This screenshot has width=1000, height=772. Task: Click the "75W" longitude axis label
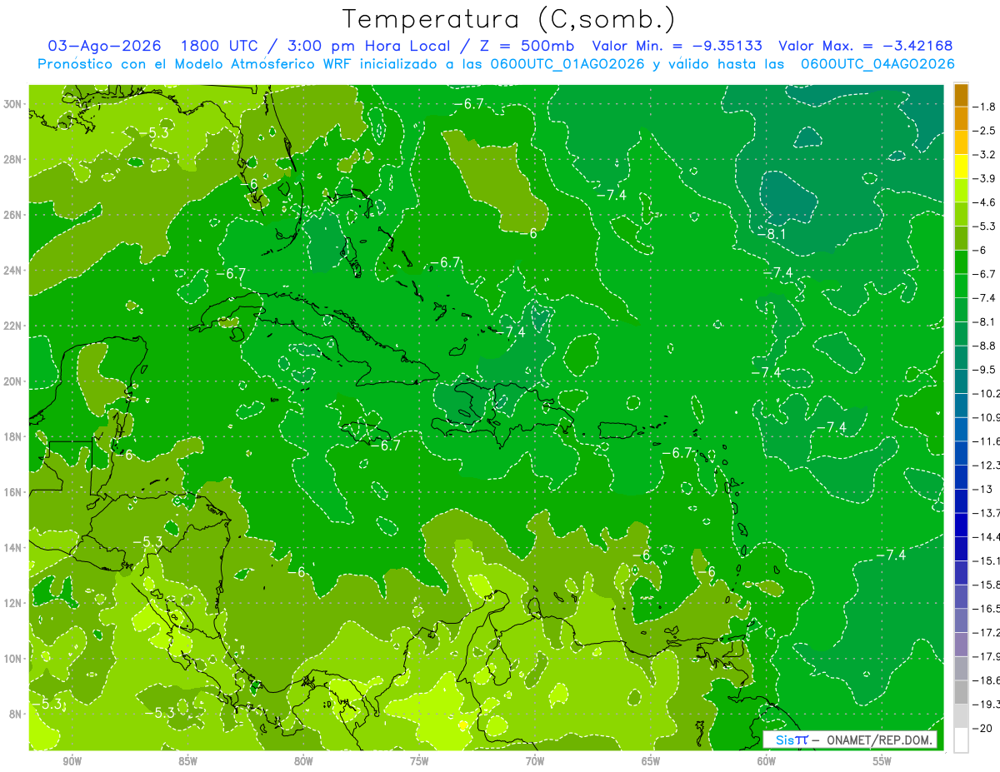419,762
